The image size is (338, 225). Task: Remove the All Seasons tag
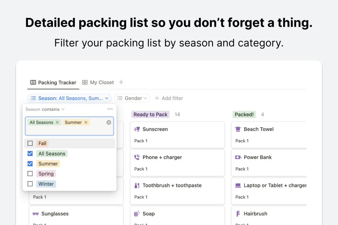point(58,122)
